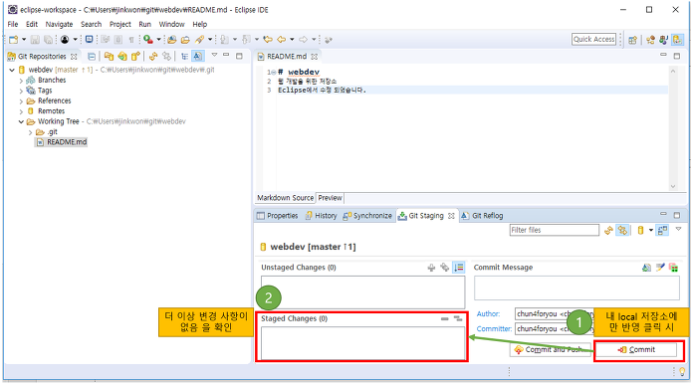Click the Open Perspective icon
The width and height of the screenshot is (691, 383).
(633, 40)
